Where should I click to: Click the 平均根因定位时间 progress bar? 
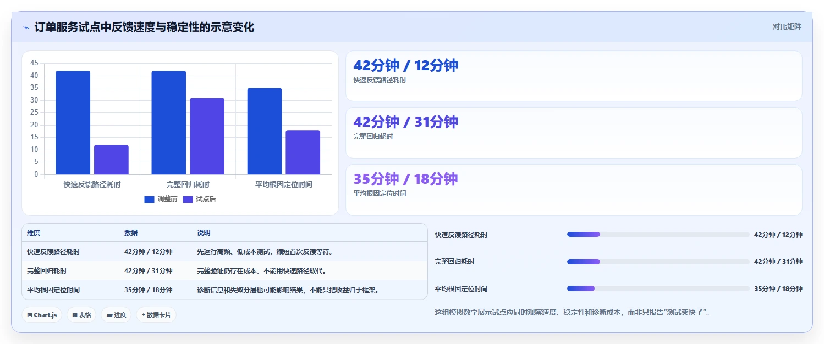[658, 289]
